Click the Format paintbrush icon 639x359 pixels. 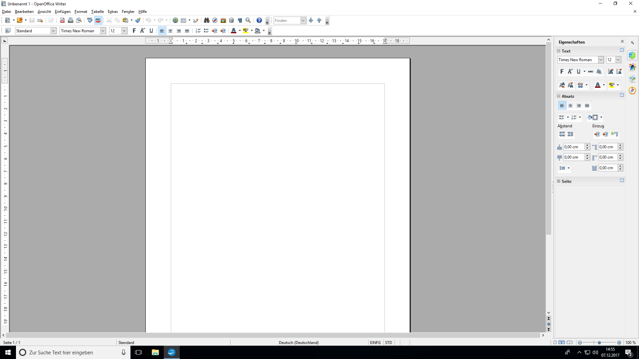pyautogui.click(x=138, y=20)
